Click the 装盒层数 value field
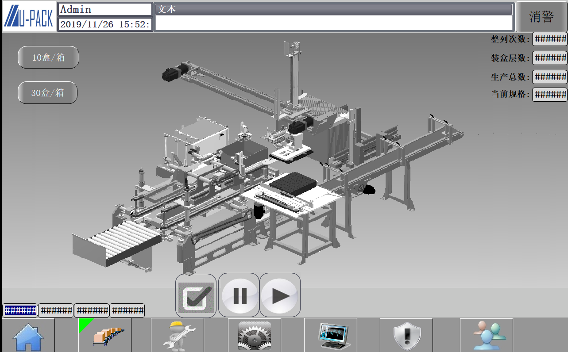 [549, 57]
